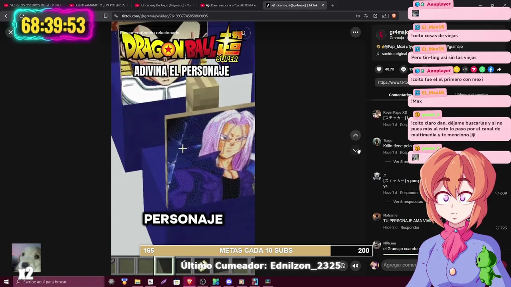
Task: Switch to Dan reacciona browser tab
Action: click(x=230, y=5)
